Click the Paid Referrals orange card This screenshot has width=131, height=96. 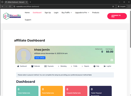52,91
